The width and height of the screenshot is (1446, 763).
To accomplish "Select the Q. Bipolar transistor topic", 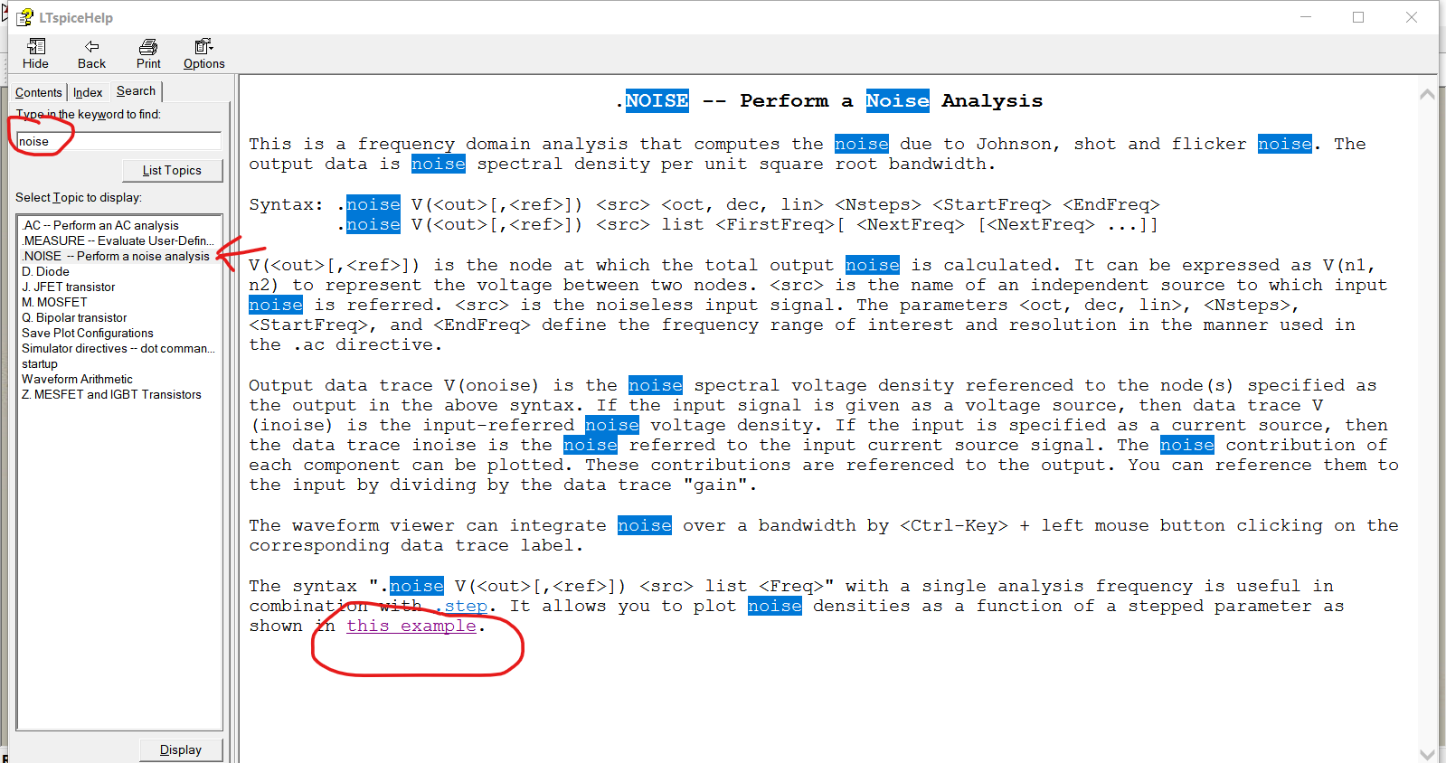I will (x=74, y=317).
